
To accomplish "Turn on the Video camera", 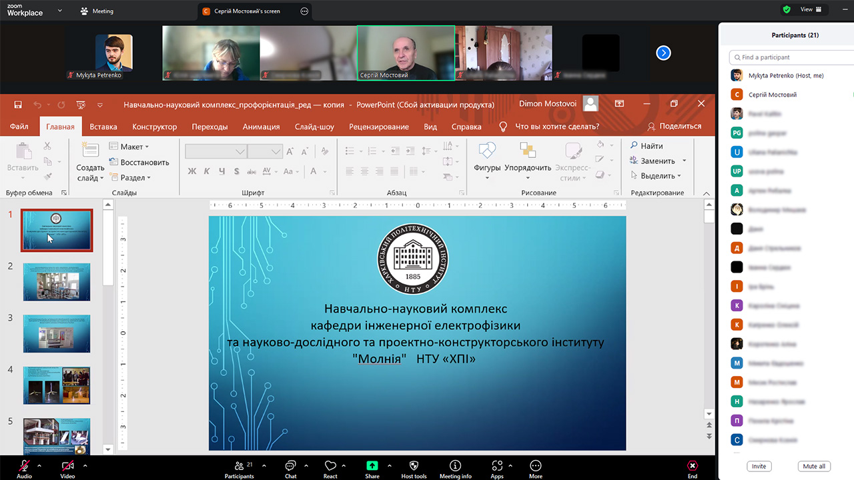I will click(67, 466).
